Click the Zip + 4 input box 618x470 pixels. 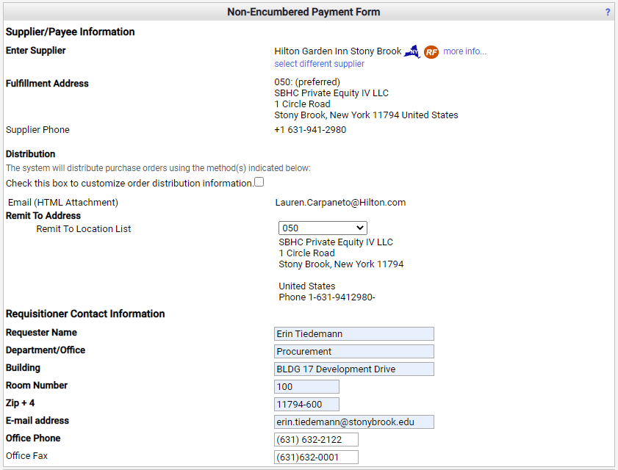(x=306, y=405)
